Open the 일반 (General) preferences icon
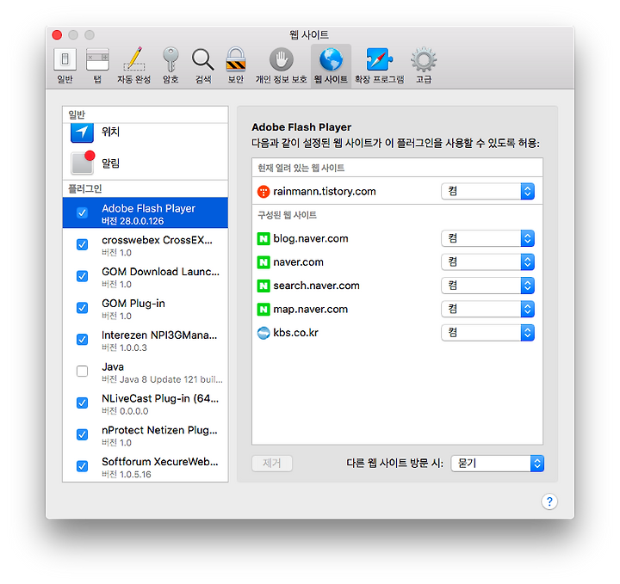620x584 pixels. pos(65,60)
